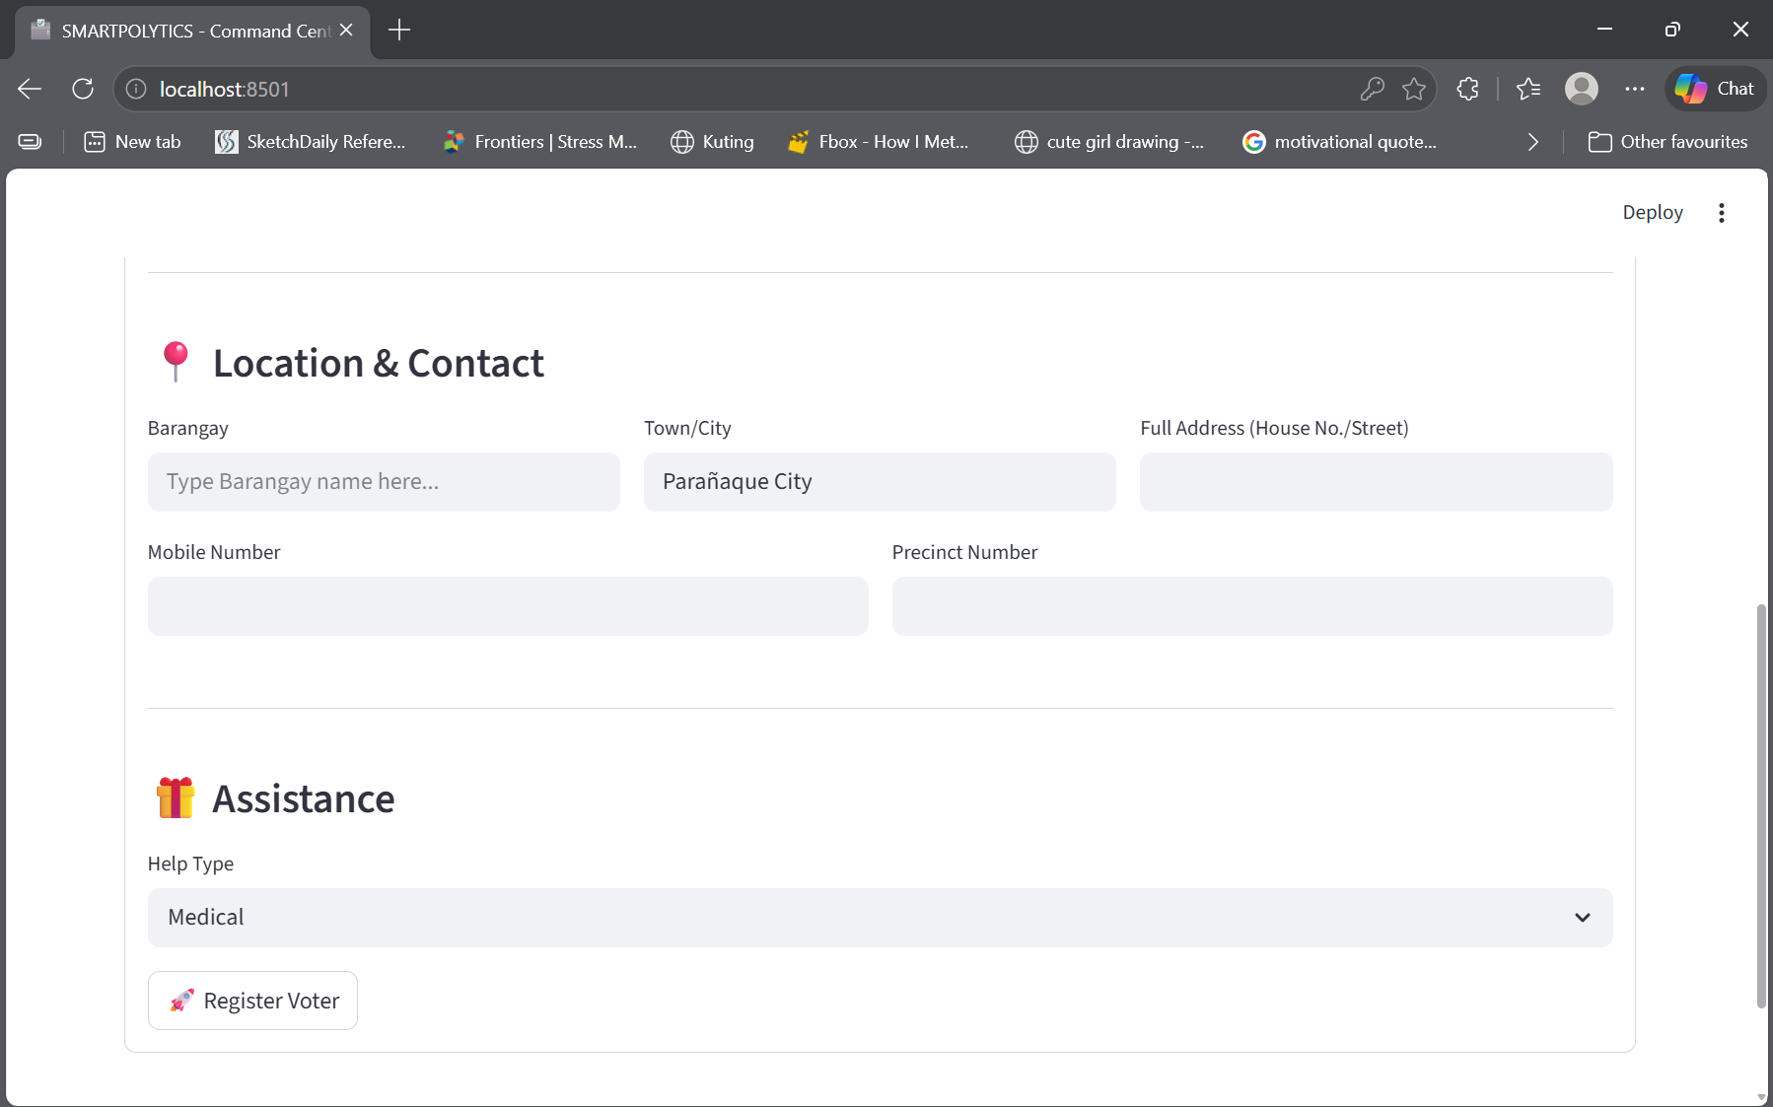Screen dimensions: 1773x1107
Task: Click the browser extensions puzzle icon
Action: (1467, 89)
